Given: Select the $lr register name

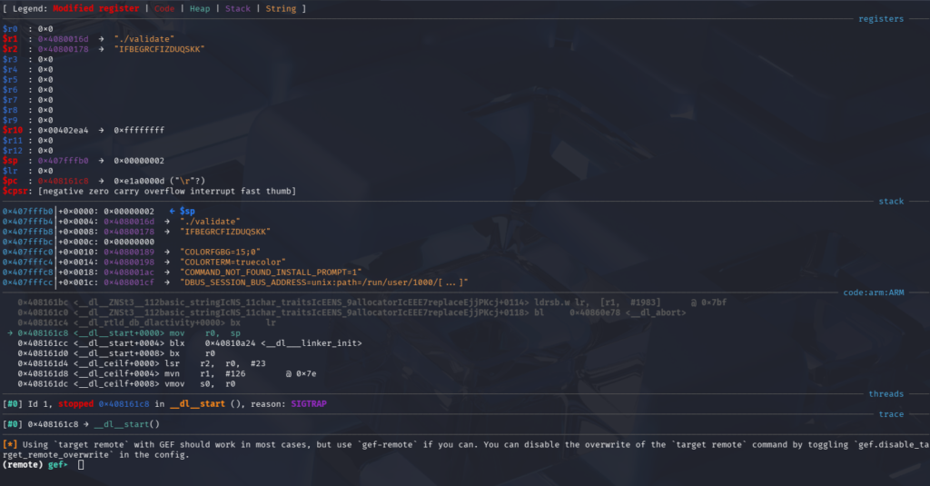Looking at the screenshot, I should 10,171.
